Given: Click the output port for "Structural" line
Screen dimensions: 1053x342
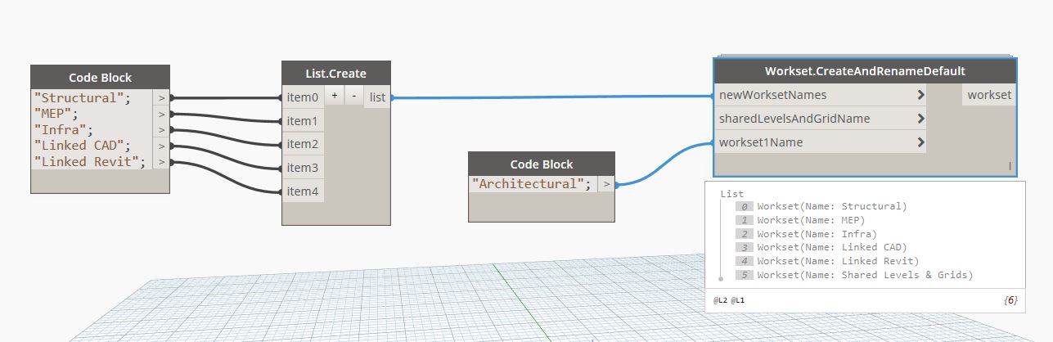Looking at the screenshot, I should [161, 97].
